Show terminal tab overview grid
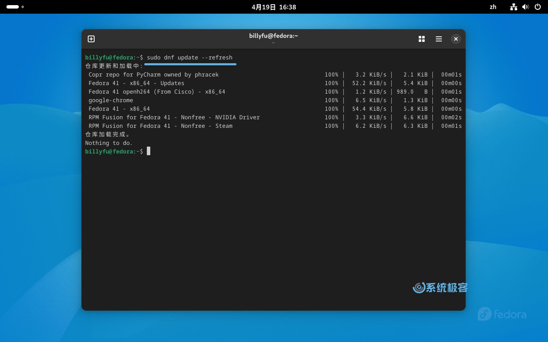 422,39
